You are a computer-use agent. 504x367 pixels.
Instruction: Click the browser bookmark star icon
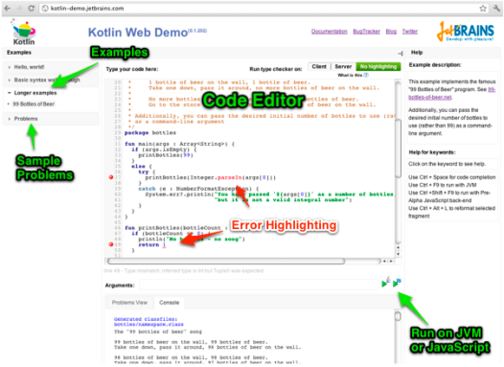coord(483,9)
